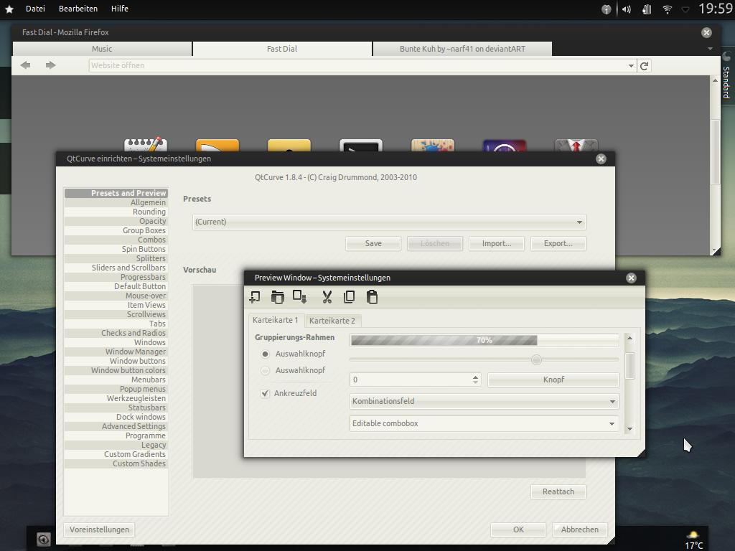
Task: Expand the Editable combobox arrow
Action: tap(612, 423)
